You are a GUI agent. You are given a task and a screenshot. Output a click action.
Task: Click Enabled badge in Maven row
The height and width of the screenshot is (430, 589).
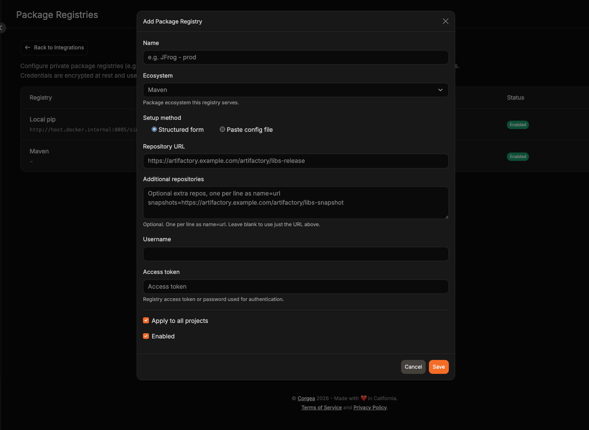pyautogui.click(x=518, y=156)
